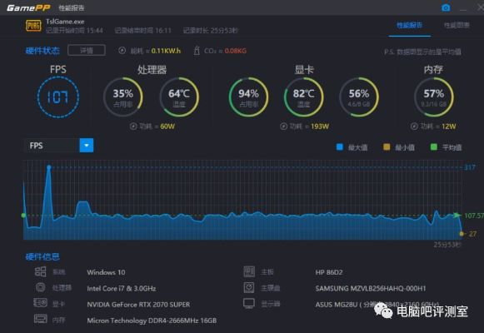Click the CO2 bottle icon
Viewport: 484px width, 333px height.
pyautogui.click(x=197, y=50)
